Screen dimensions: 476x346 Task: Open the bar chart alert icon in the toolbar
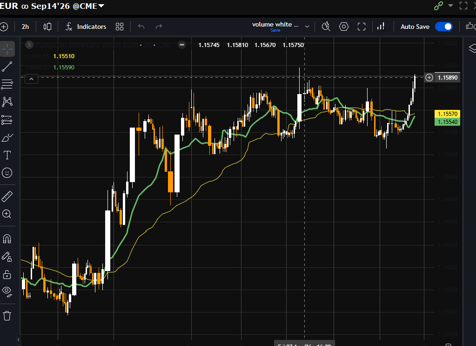pos(381,27)
